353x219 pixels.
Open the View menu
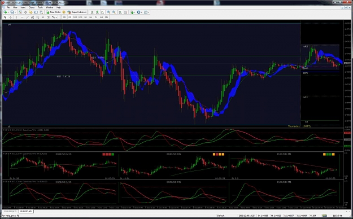coord(15,7)
